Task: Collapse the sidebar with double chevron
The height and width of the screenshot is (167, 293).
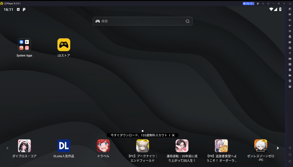Action: [x=290, y=3]
